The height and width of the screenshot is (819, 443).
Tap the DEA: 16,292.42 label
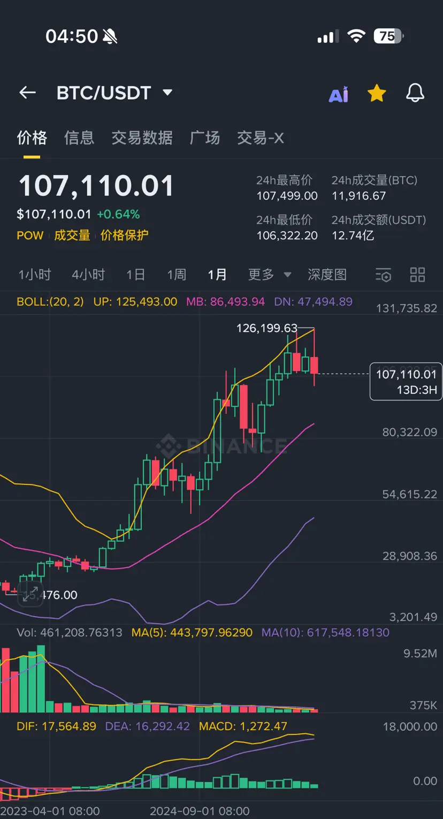[148, 726]
